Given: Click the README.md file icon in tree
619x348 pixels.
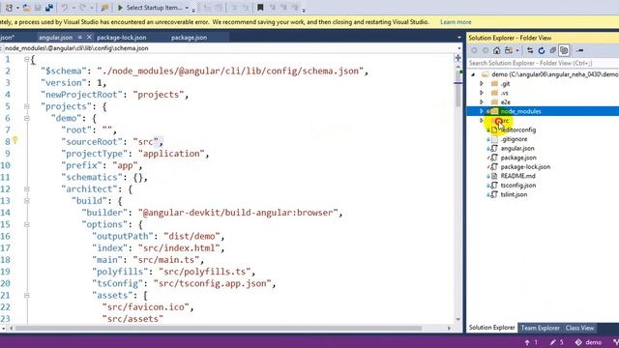Looking at the screenshot, I should coord(494,176).
